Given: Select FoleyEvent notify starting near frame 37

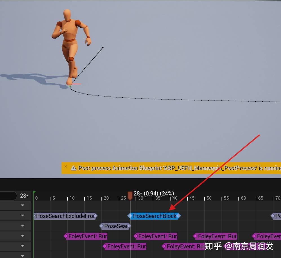Looking at the screenshot, I should (x=184, y=246).
